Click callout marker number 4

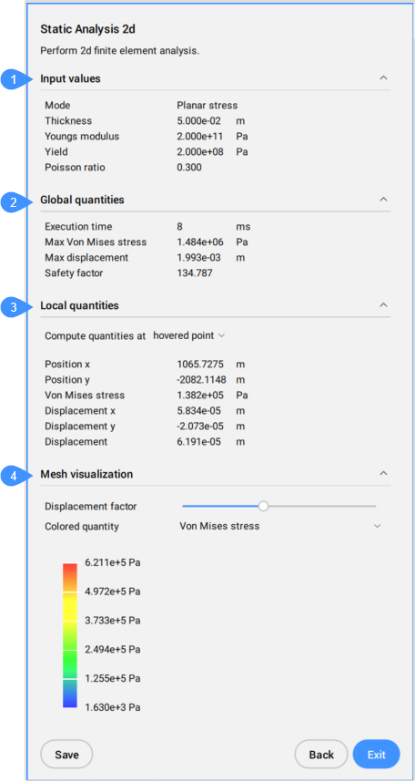(x=15, y=477)
